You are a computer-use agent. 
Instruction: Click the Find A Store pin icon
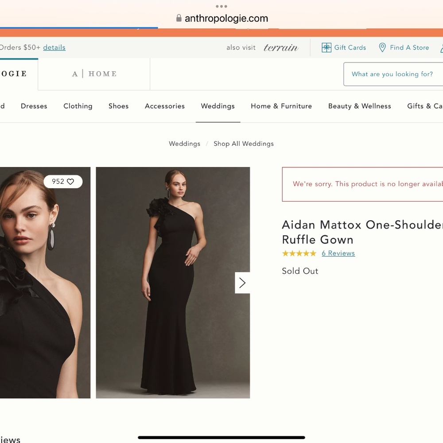pos(382,47)
